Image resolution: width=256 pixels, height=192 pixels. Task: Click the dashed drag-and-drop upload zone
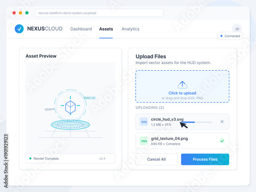tap(182, 87)
